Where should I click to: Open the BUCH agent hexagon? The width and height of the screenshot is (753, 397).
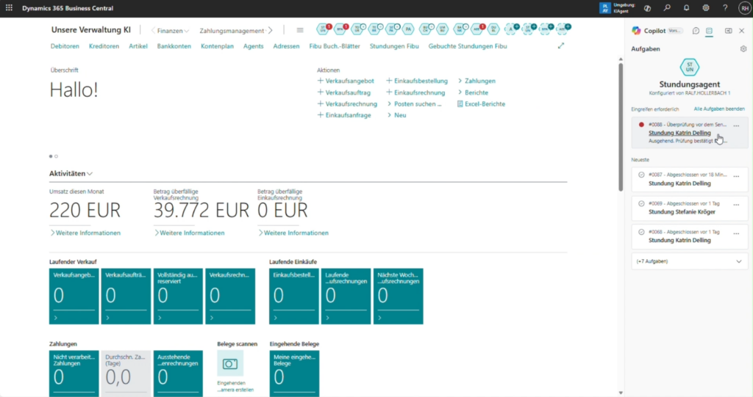426,29
